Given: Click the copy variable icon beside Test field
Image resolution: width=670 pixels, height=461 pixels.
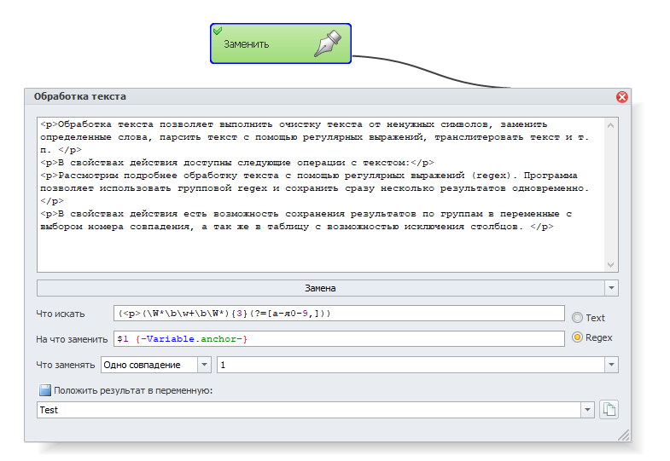Looking at the screenshot, I should [609, 410].
